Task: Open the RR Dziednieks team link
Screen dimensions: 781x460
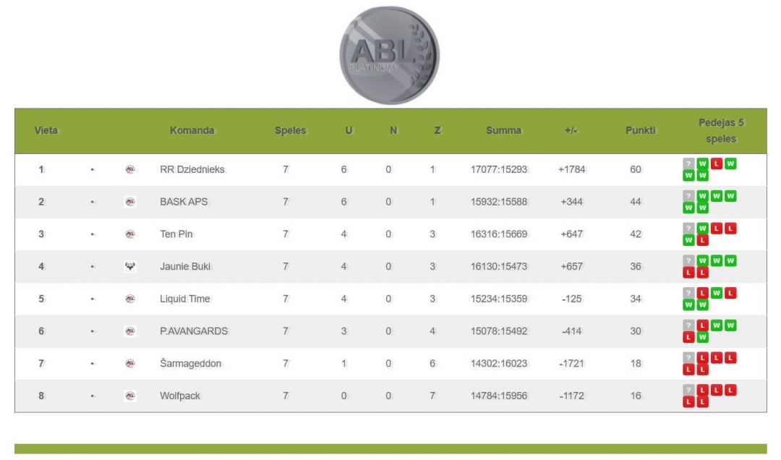Action: click(x=192, y=169)
